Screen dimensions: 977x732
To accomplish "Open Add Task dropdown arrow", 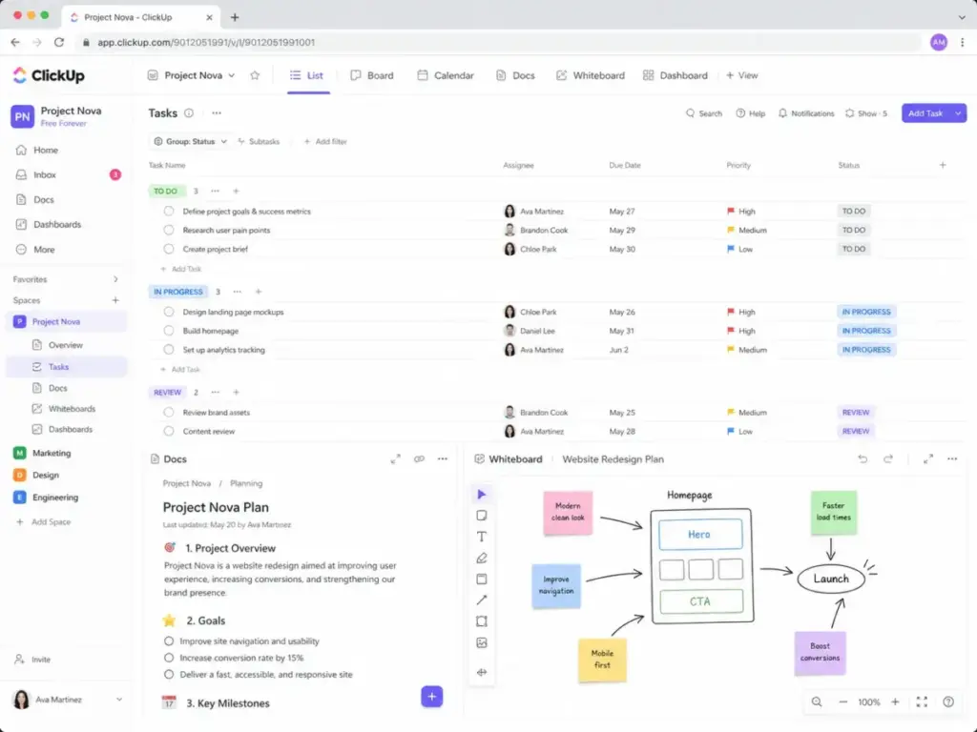I will (x=958, y=113).
